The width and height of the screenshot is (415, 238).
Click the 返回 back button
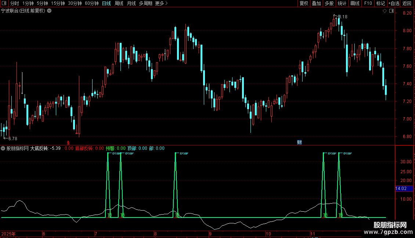tap(407, 3)
